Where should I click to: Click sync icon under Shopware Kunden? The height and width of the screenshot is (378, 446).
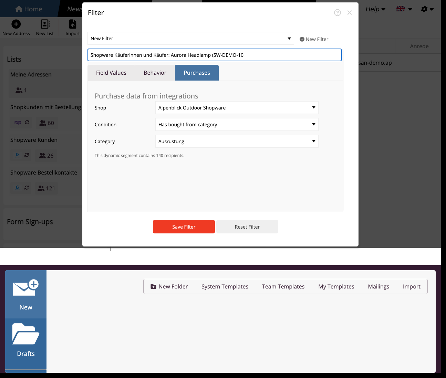tap(27, 155)
